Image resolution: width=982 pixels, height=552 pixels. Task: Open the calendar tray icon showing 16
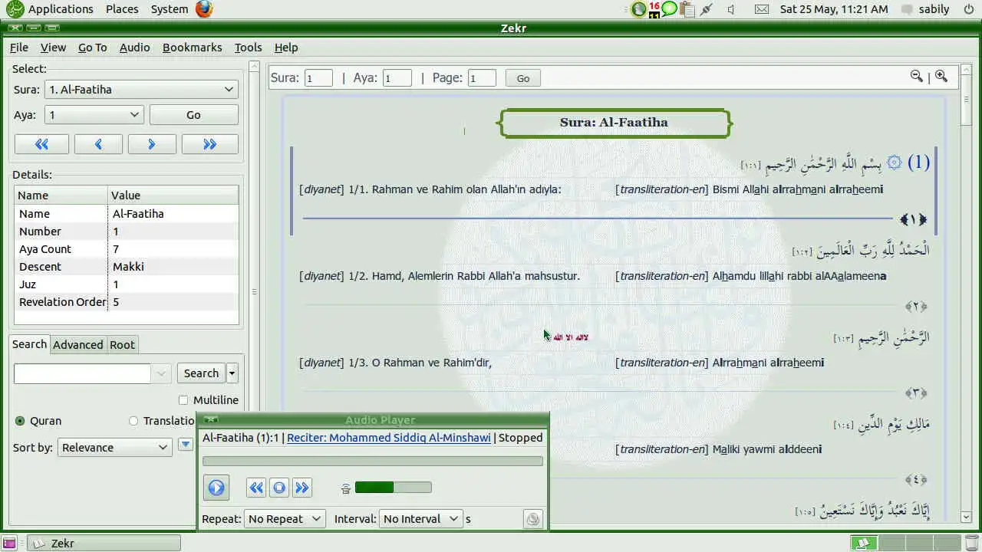pos(654,9)
